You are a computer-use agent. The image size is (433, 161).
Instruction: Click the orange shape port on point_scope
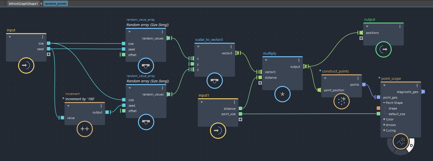378,108
